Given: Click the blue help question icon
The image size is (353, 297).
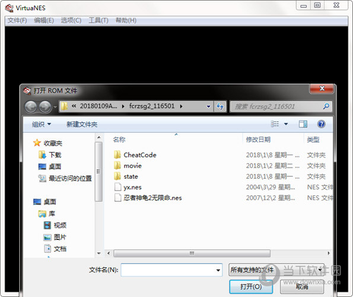Looking at the screenshot, I should pyautogui.click(x=321, y=124).
